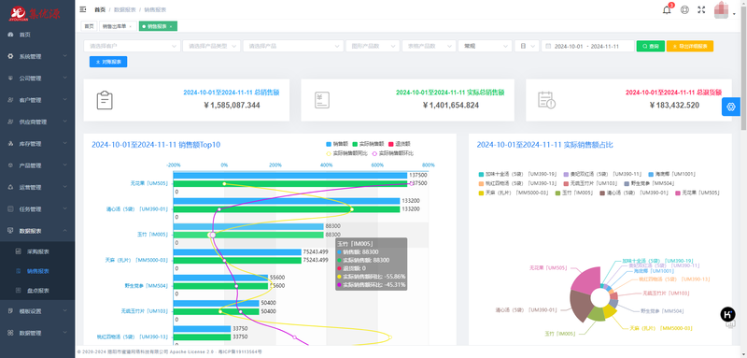Image resolution: width=747 pixels, height=358 pixels.
Task: Collapse the sidebar with the hamburger icon
Action: click(x=83, y=9)
